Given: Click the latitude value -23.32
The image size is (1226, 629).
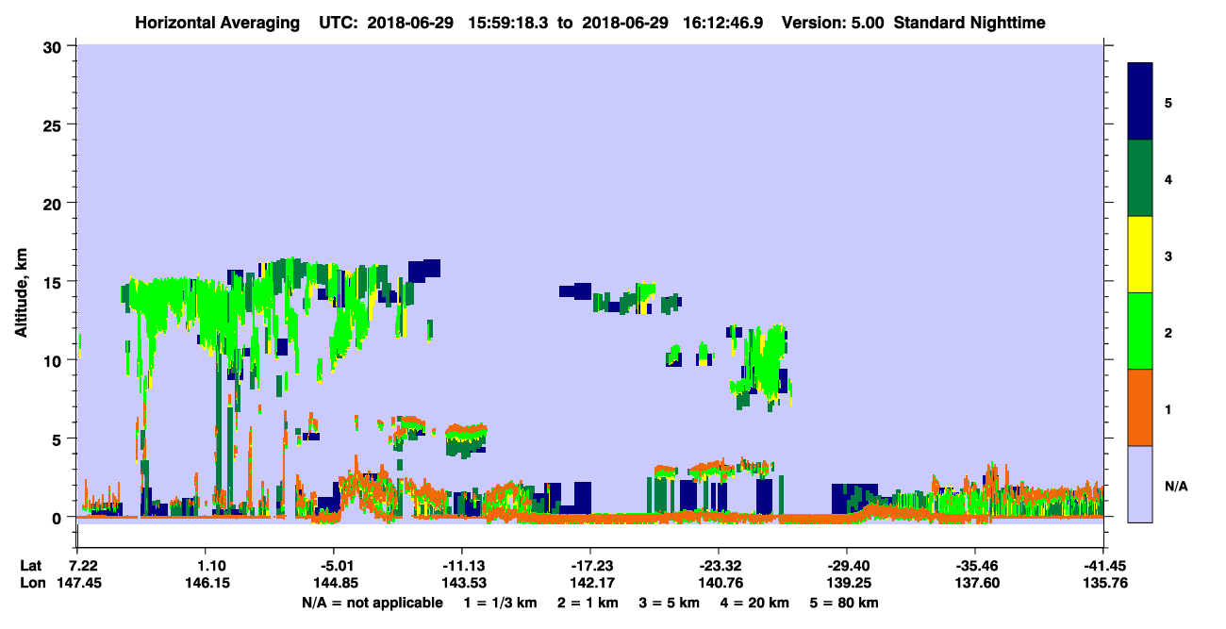Looking at the screenshot, I should [719, 565].
